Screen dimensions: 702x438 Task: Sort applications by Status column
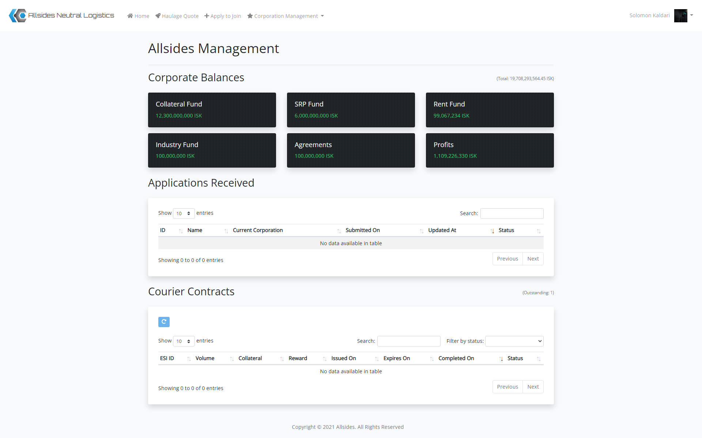click(x=506, y=230)
